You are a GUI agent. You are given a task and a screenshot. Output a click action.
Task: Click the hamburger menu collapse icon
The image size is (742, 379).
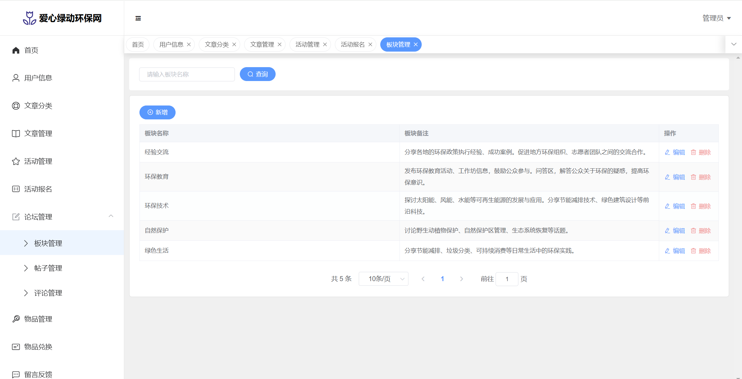tap(138, 18)
